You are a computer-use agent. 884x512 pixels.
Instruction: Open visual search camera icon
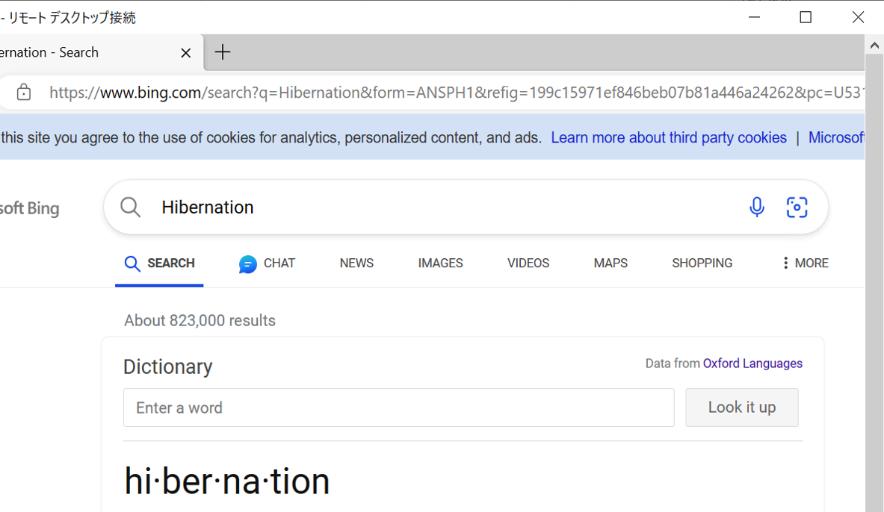point(797,207)
